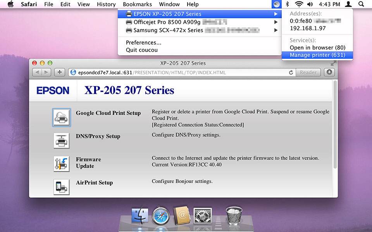
Task: Open the Trash in the Dock
Action: 234,215
